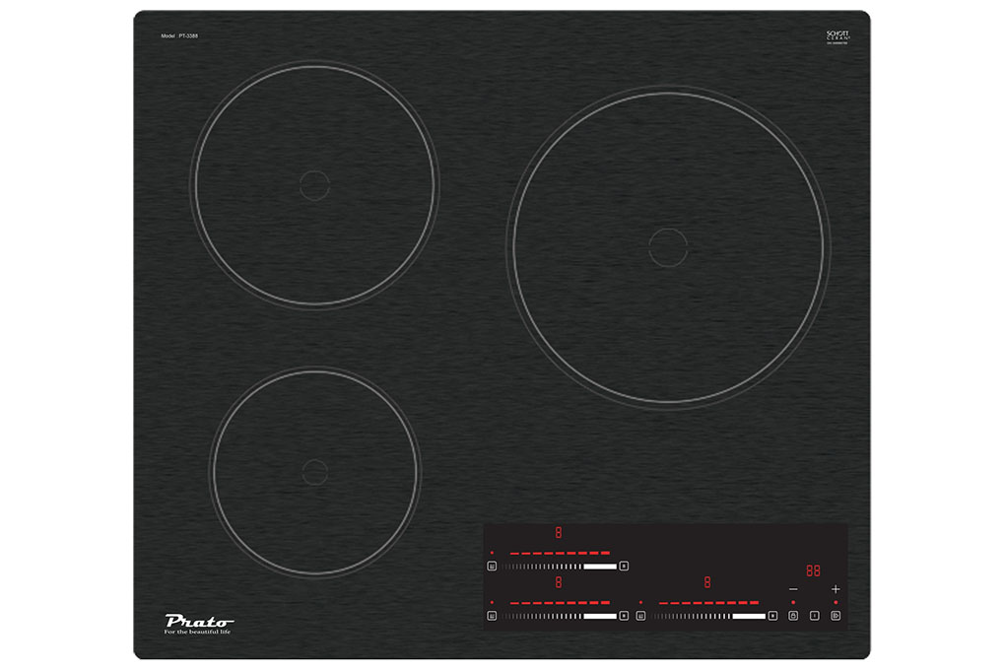Tap left icon of bottom-right slider row

[640, 616]
